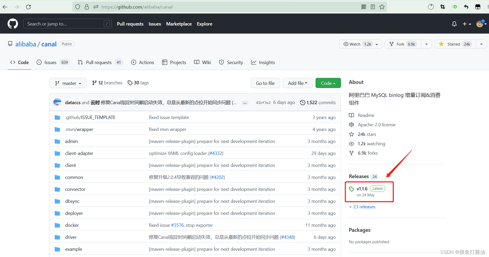The height and width of the screenshot is (257, 489).
Task: Reload the page with the refresh icon
Action: point(28,7)
